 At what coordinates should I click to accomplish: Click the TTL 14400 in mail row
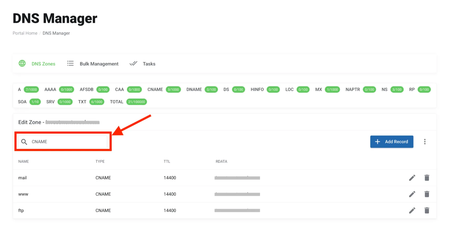pos(170,178)
